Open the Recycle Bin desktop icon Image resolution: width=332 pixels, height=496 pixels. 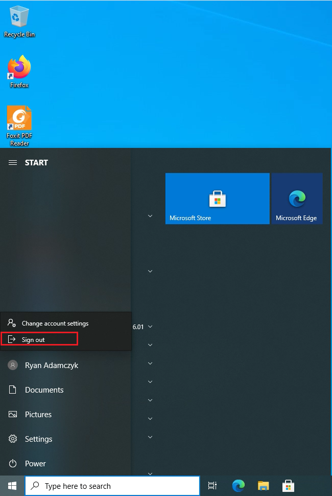19,21
